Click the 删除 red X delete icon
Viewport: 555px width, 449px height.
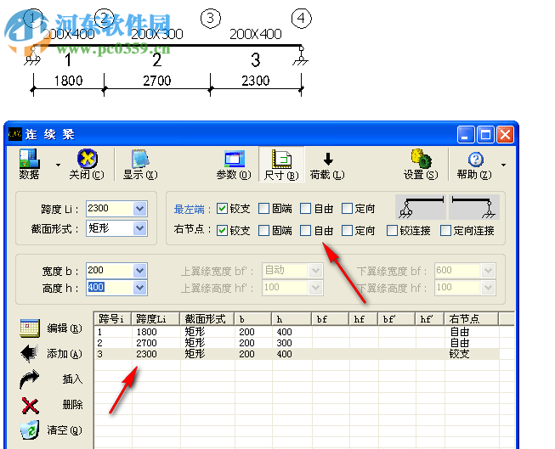(x=30, y=405)
